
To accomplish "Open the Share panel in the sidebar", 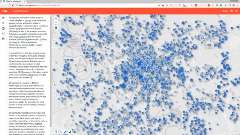I will point(3,33).
